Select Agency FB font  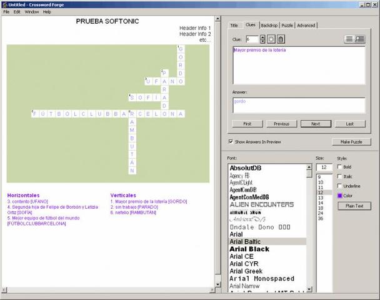click(x=239, y=176)
